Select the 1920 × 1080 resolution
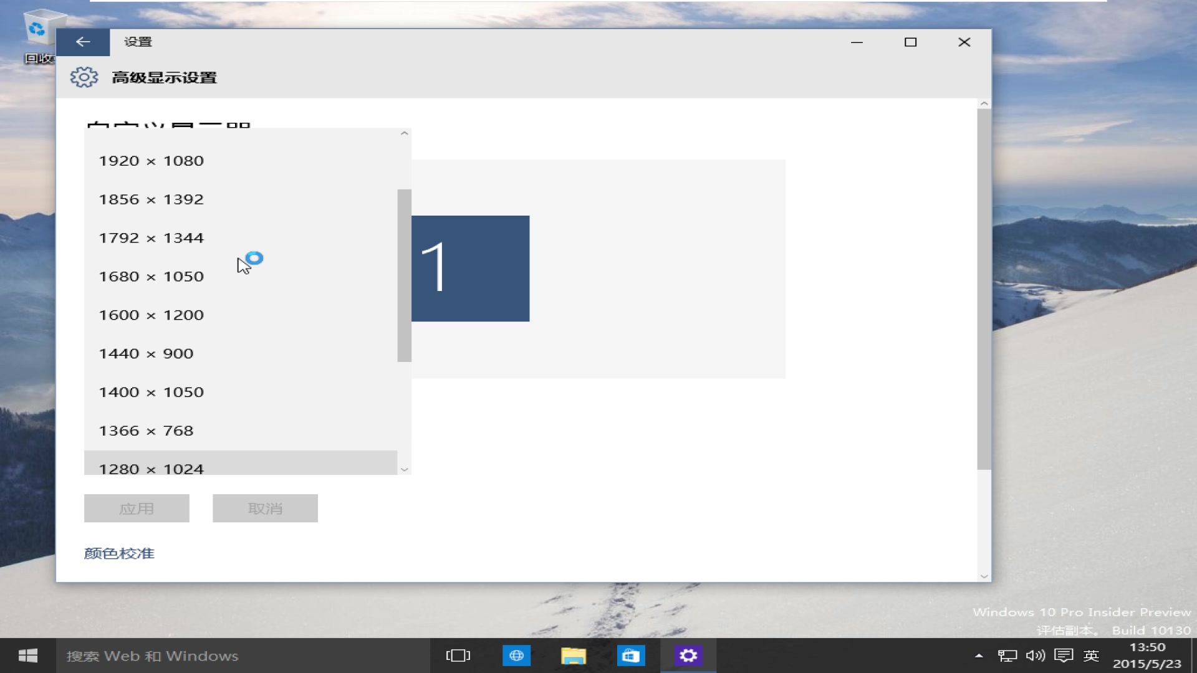 151,161
